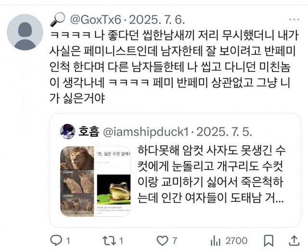Open the reply comment icon
The height and width of the screenshot is (251, 308).
[56, 240]
